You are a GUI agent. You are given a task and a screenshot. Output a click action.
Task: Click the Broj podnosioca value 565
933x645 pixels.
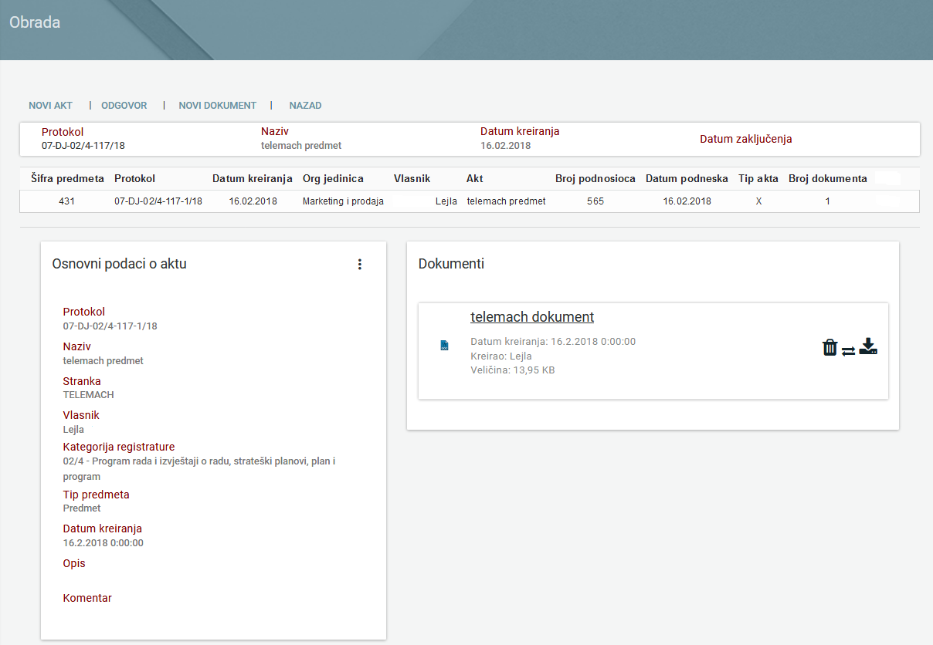point(595,201)
